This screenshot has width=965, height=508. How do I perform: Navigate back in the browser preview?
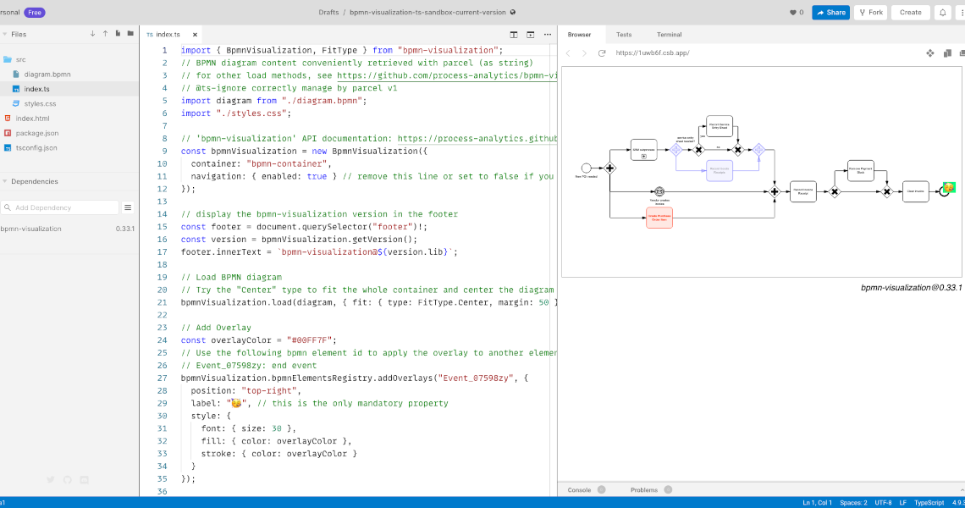pos(568,52)
